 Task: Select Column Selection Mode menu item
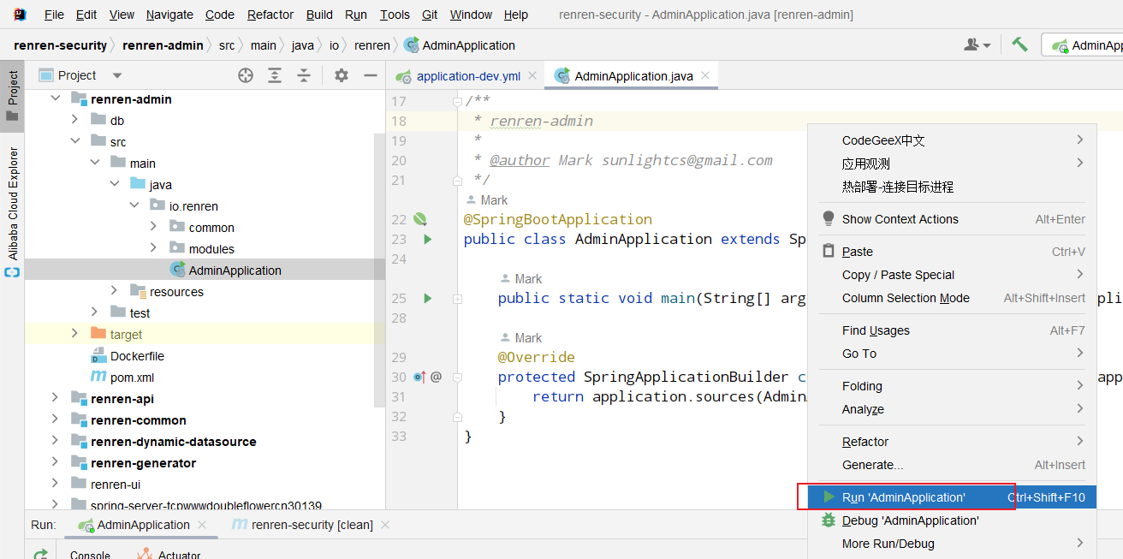[952, 298]
